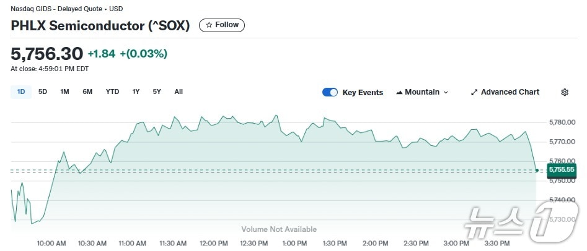The image size is (587, 251).
Task: Select the 5Y time range
Action: pos(157,92)
